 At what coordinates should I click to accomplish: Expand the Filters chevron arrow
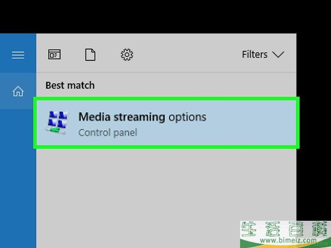[x=278, y=55]
